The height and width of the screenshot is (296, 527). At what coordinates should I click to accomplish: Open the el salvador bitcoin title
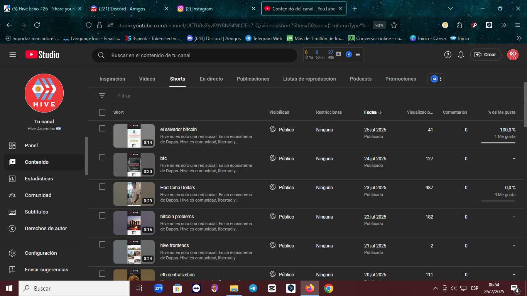click(178, 129)
